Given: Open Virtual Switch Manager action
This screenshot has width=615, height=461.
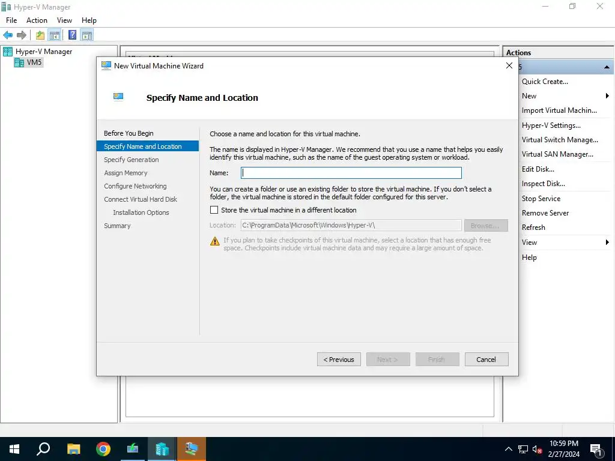Looking at the screenshot, I should pos(560,140).
